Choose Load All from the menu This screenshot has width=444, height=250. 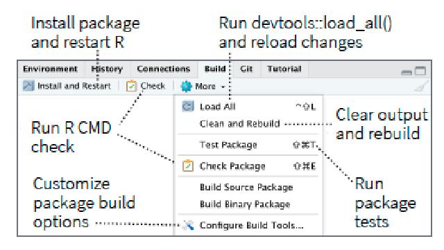[x=248, y=107]
